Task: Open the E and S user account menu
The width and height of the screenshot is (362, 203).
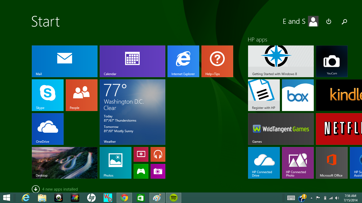Action: (301, 21)
